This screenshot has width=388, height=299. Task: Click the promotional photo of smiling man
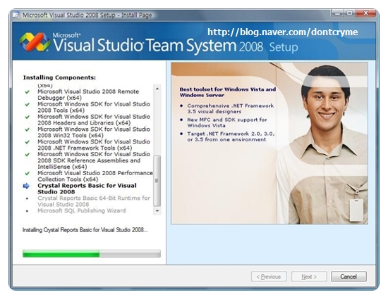click(x=269, y=143)
